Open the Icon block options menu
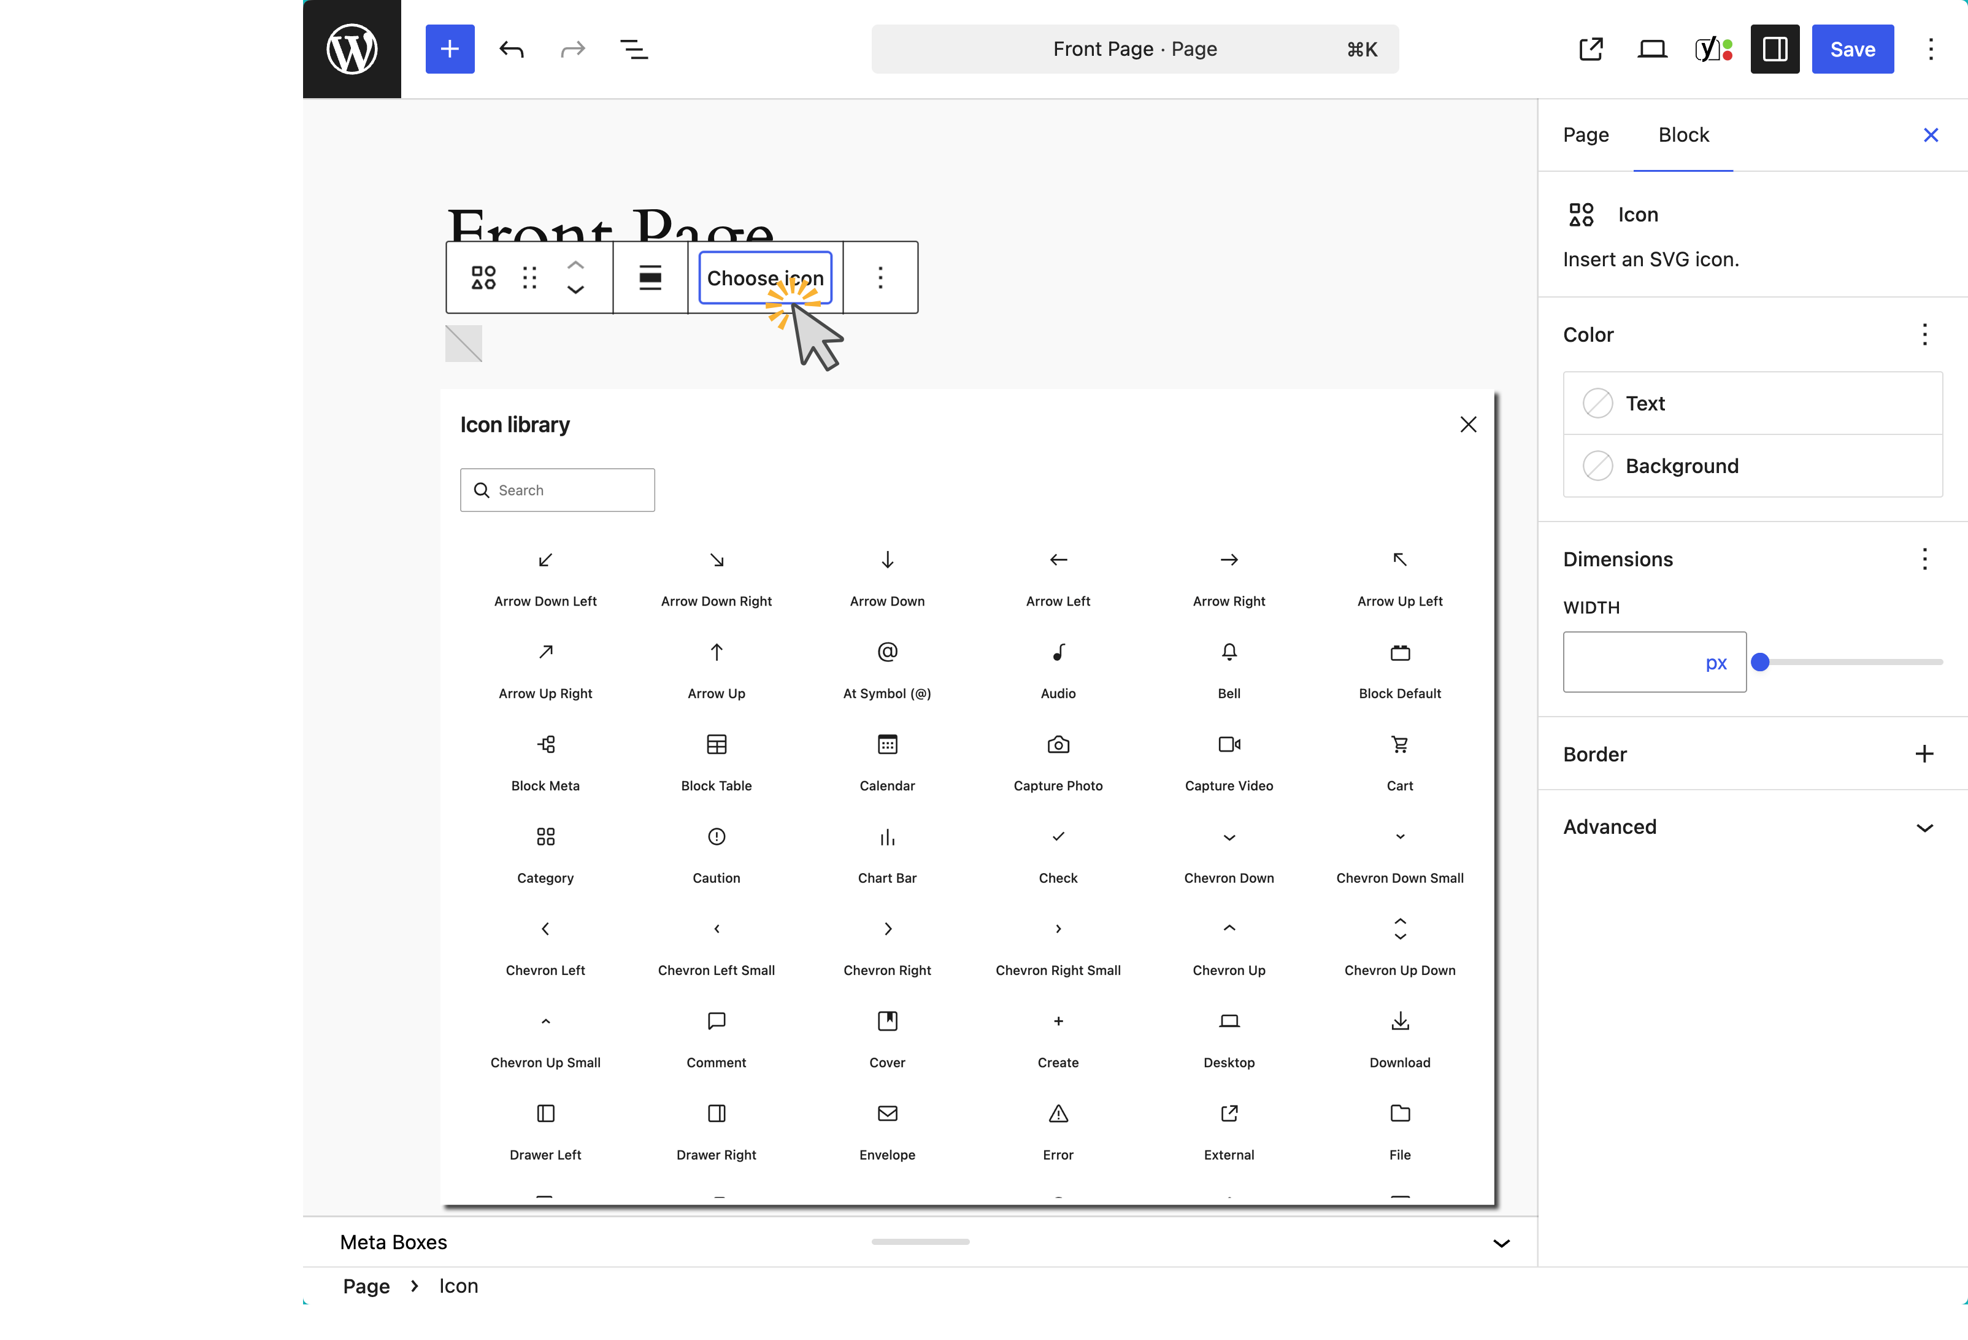The width and height of the screenshot is (1968, 1340). pyautogui.click(x=880, y=277)
